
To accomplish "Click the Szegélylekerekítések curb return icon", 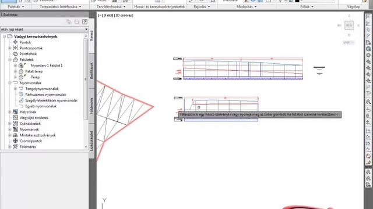I will click(x=21, y=100).
